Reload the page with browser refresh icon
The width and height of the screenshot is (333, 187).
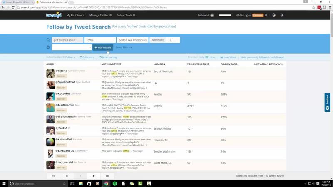pos(13,7)
